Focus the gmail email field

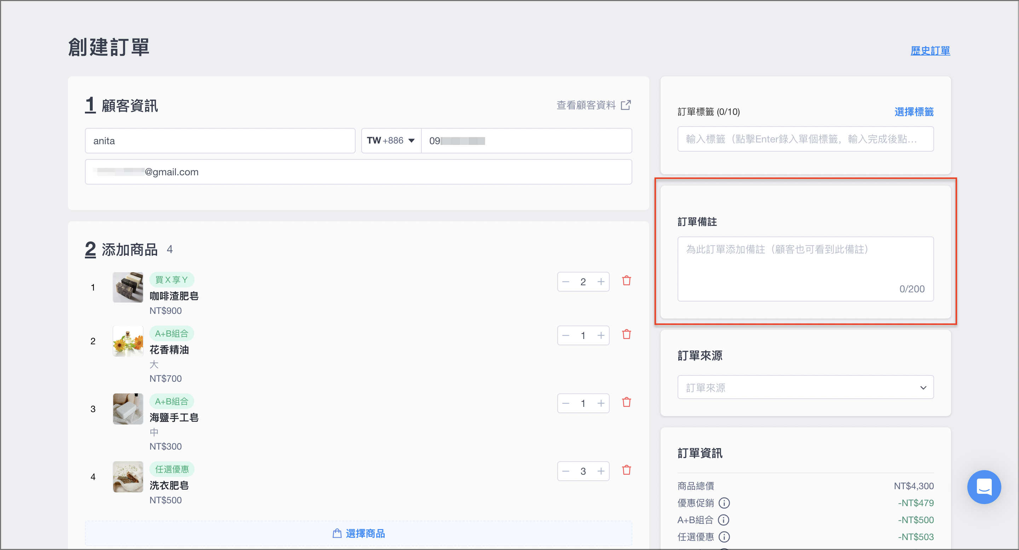(x=358, y=172)
